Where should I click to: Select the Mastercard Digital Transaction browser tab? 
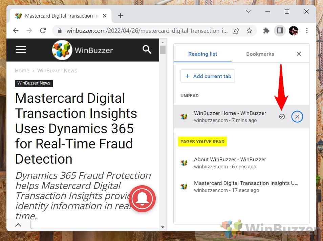pos(61,16)
